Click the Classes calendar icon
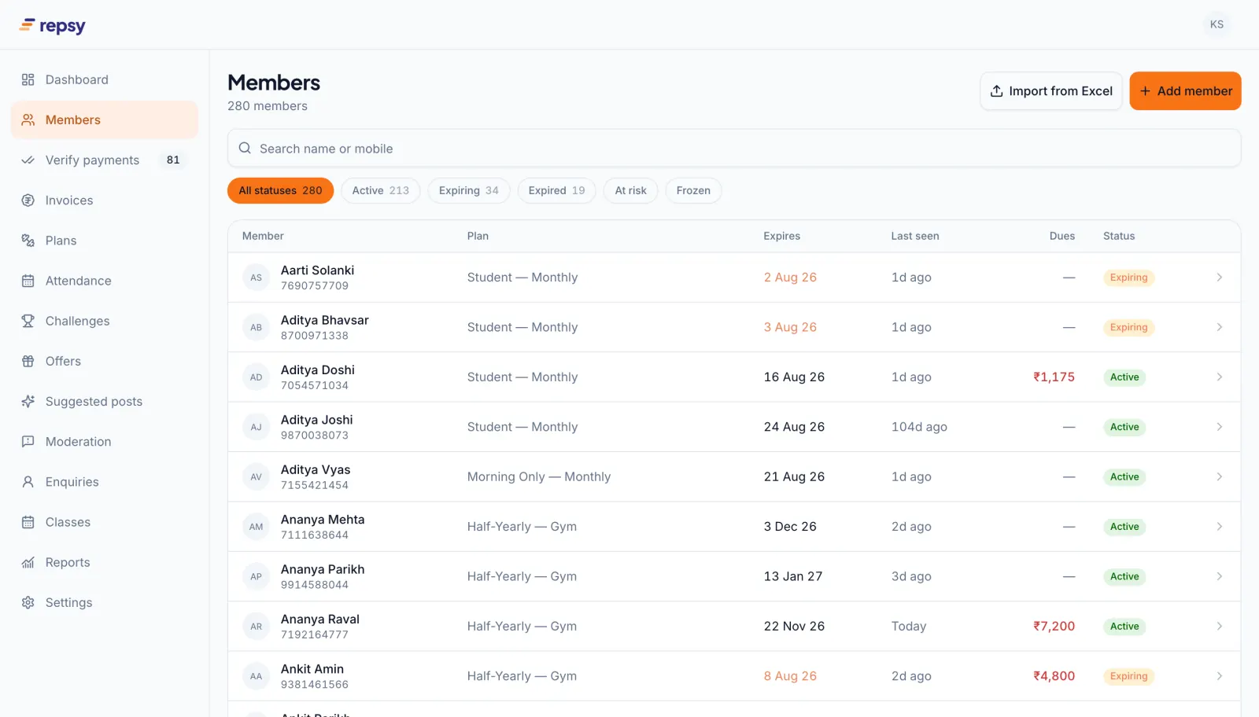 28,522
